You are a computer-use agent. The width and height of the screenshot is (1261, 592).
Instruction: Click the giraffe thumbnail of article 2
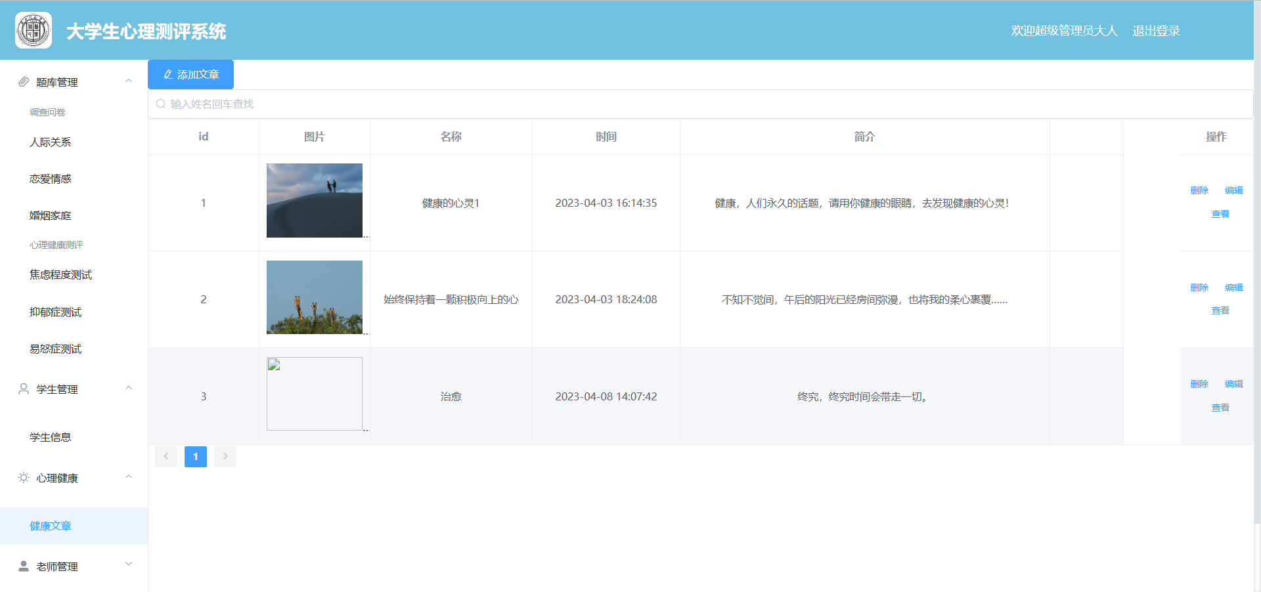[315, 297]
